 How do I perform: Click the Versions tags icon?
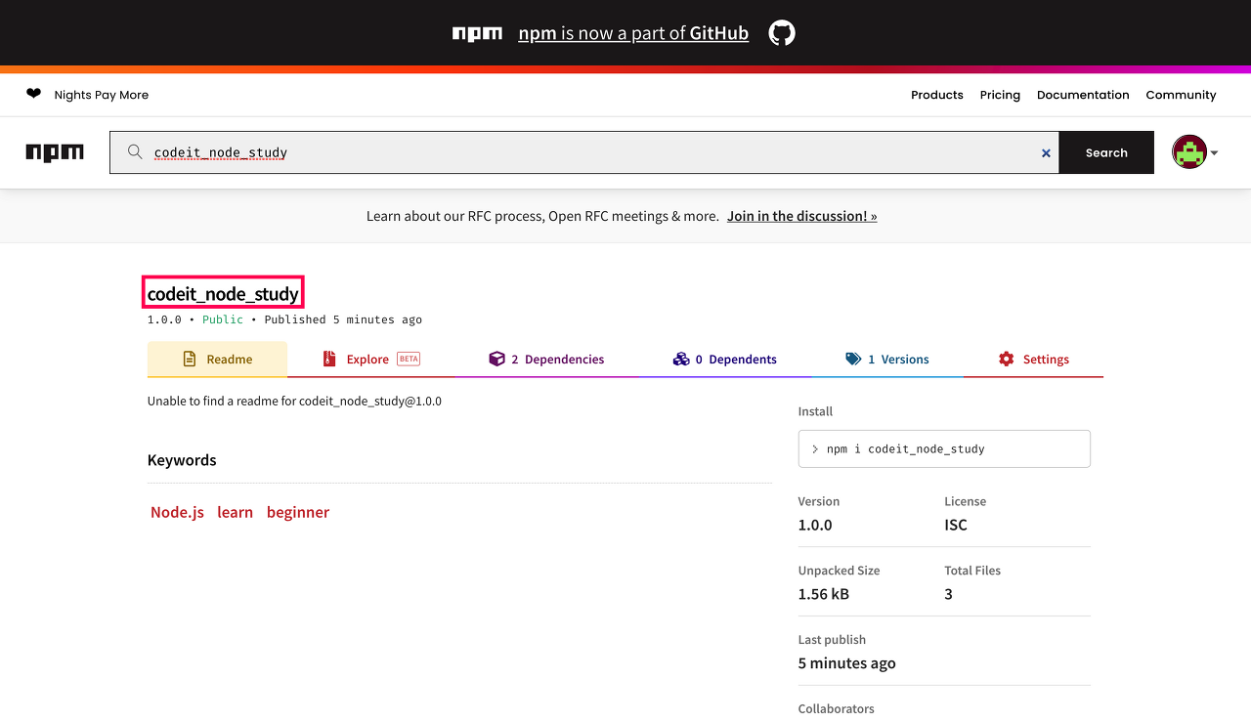pos(853,360)
